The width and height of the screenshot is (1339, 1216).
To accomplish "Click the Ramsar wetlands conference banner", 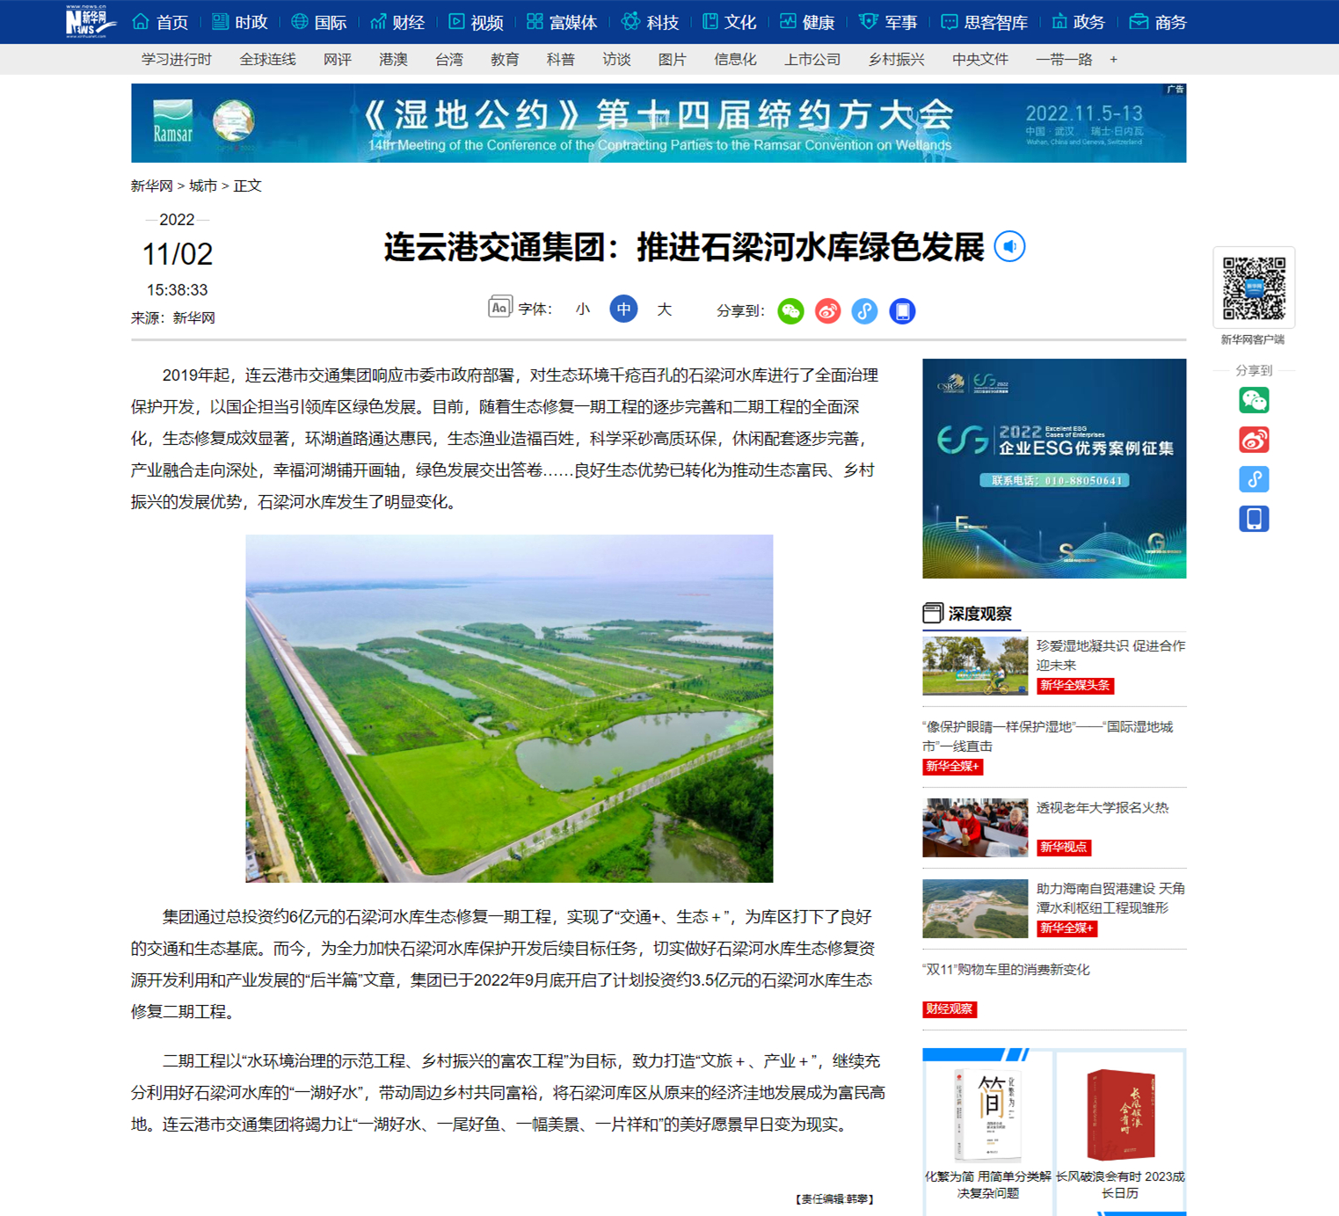I will 659,123.
